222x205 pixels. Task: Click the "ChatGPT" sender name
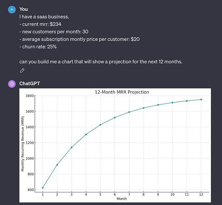[x=29, y=84]
